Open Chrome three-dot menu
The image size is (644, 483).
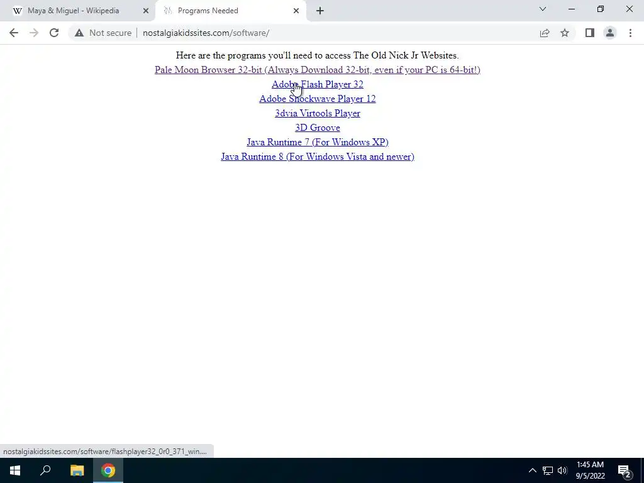tap(630, 33)
